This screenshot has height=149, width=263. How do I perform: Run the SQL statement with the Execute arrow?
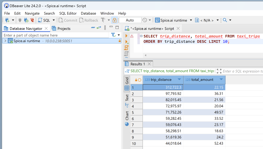click(126, 36)
